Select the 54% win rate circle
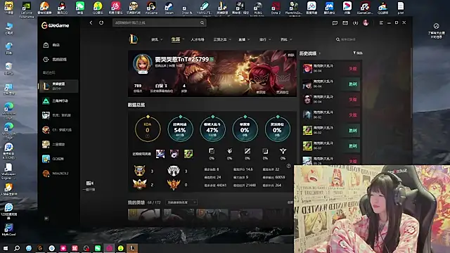The width and height of the screenshot is (450, 253). (180, 129)
